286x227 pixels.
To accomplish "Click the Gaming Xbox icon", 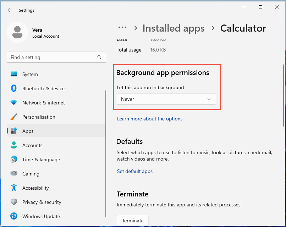I will tap(14, 174).
